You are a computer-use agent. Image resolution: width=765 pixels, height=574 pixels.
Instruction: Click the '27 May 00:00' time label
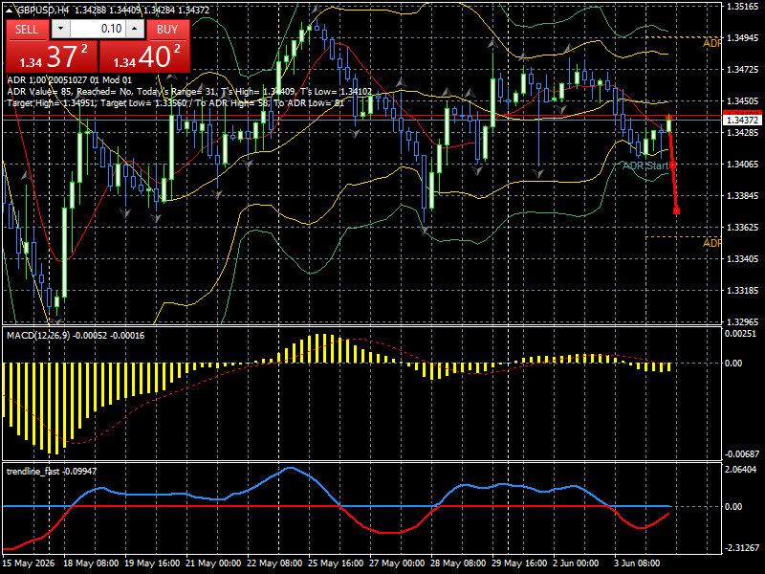coord(397,563)
